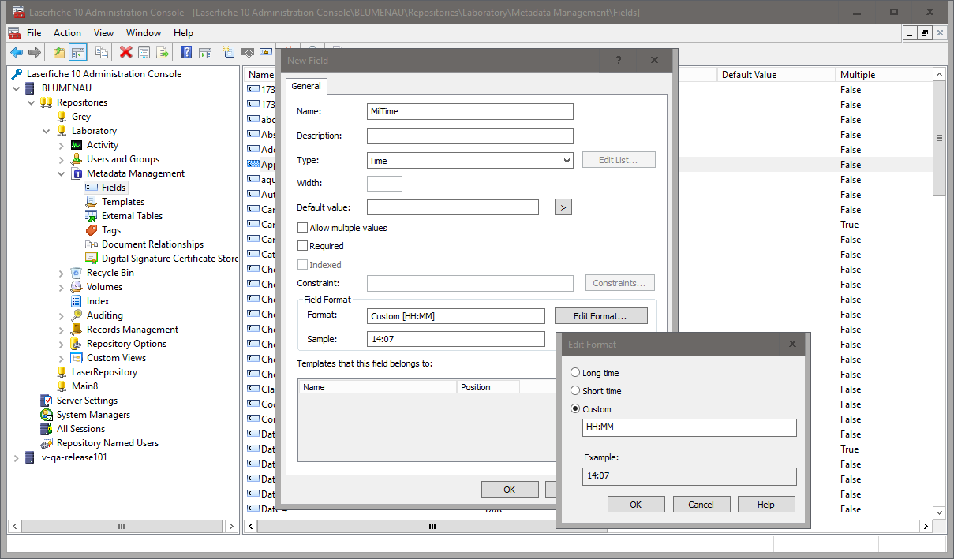Click the Server Settings icon
This screenshot has width=954, height=559.
[x=47, y=401]
